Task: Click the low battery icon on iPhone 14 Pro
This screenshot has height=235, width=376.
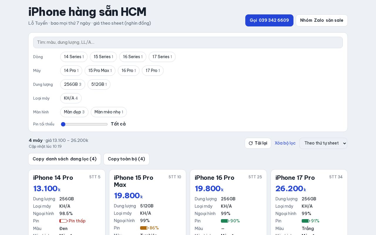Action: coord(63,221)
